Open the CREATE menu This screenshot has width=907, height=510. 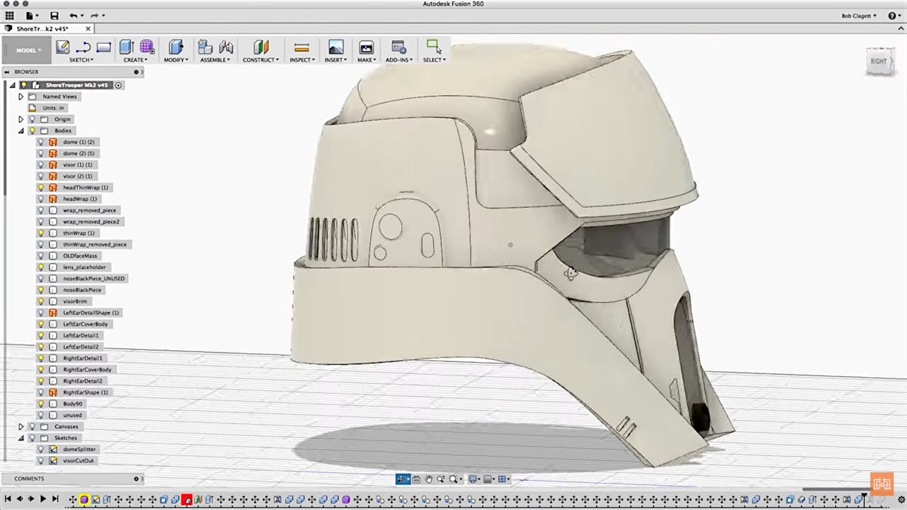pos(135,60)
